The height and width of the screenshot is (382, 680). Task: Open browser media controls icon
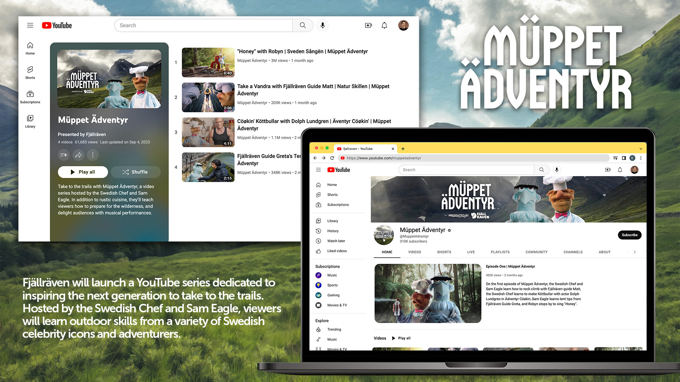tap(616, 158)
